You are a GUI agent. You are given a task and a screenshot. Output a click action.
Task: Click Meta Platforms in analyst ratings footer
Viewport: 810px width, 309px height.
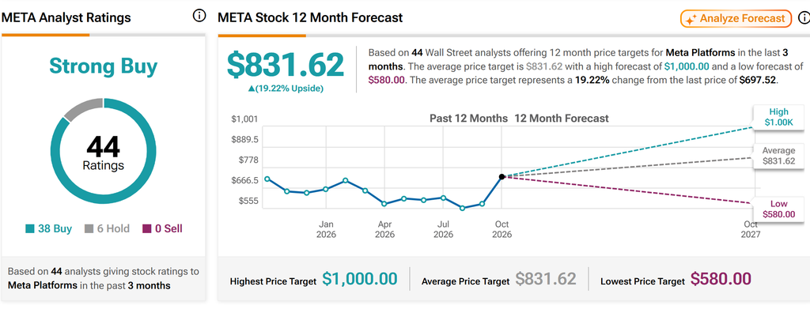[43, 285]
